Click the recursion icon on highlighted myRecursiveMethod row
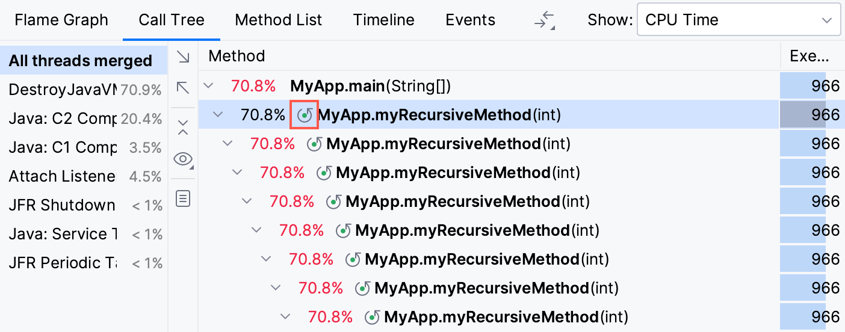The image size is (845, 332). [x=305, y=115]
